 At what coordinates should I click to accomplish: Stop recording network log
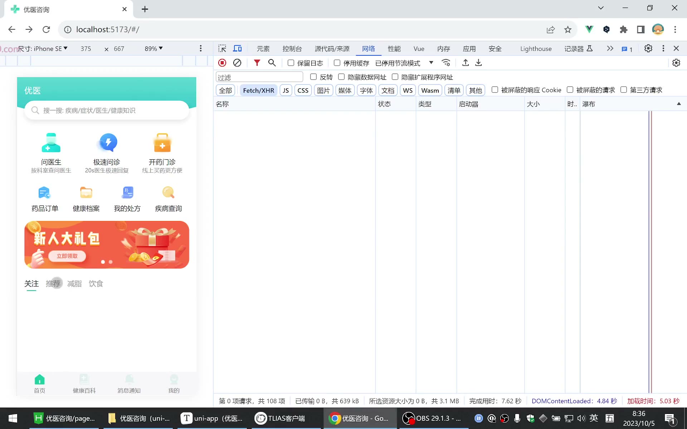pyautogui.click(x=222, y=63)
